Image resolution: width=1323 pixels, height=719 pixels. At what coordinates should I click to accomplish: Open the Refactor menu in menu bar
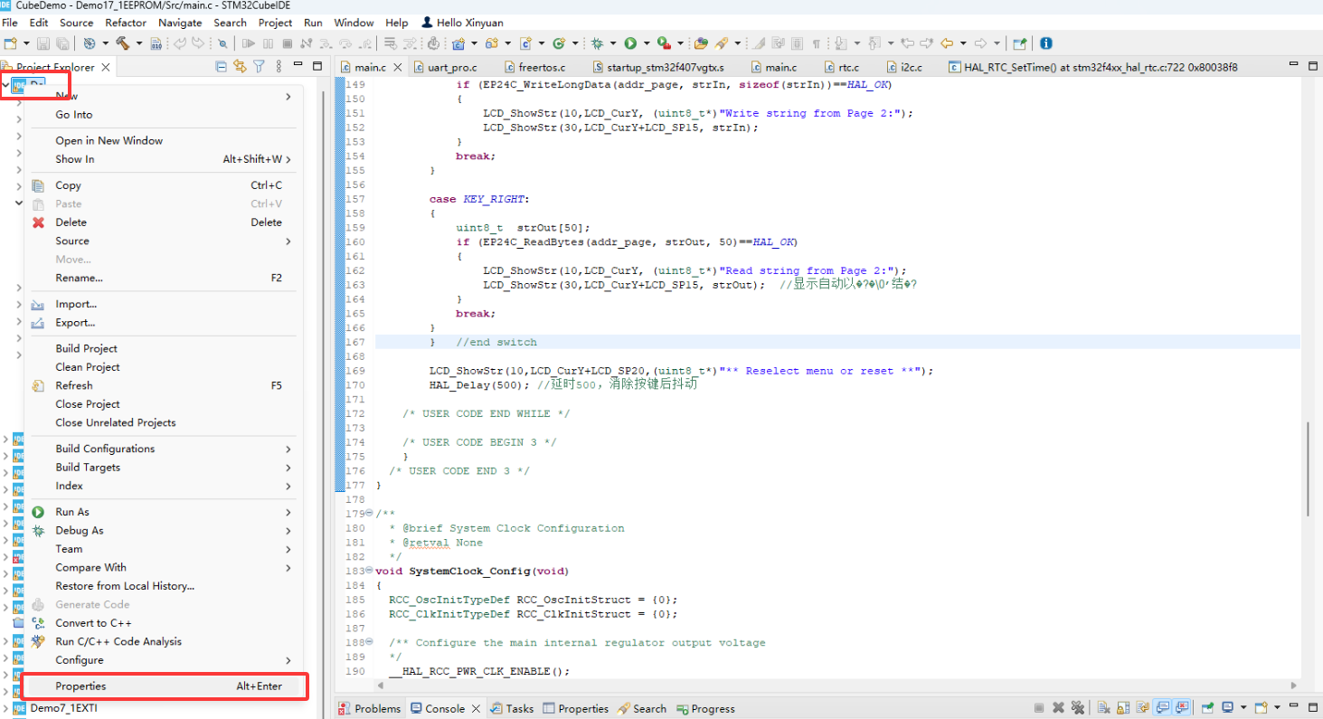(126, 23)
